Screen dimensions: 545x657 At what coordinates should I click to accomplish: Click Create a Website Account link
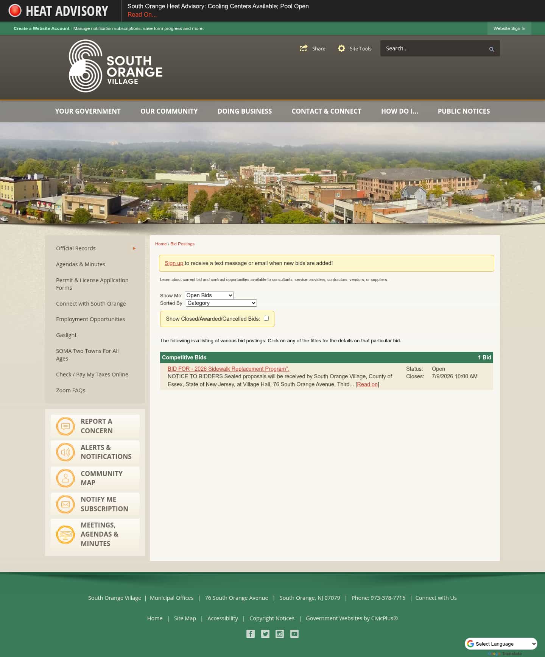tap(42, 28)
